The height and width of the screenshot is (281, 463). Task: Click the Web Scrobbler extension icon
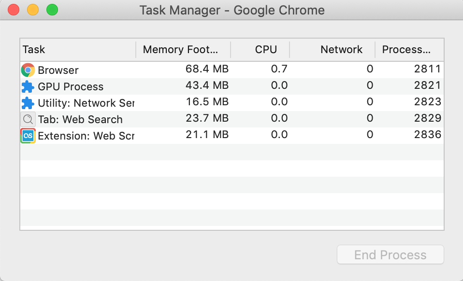(x=28, y=136)
